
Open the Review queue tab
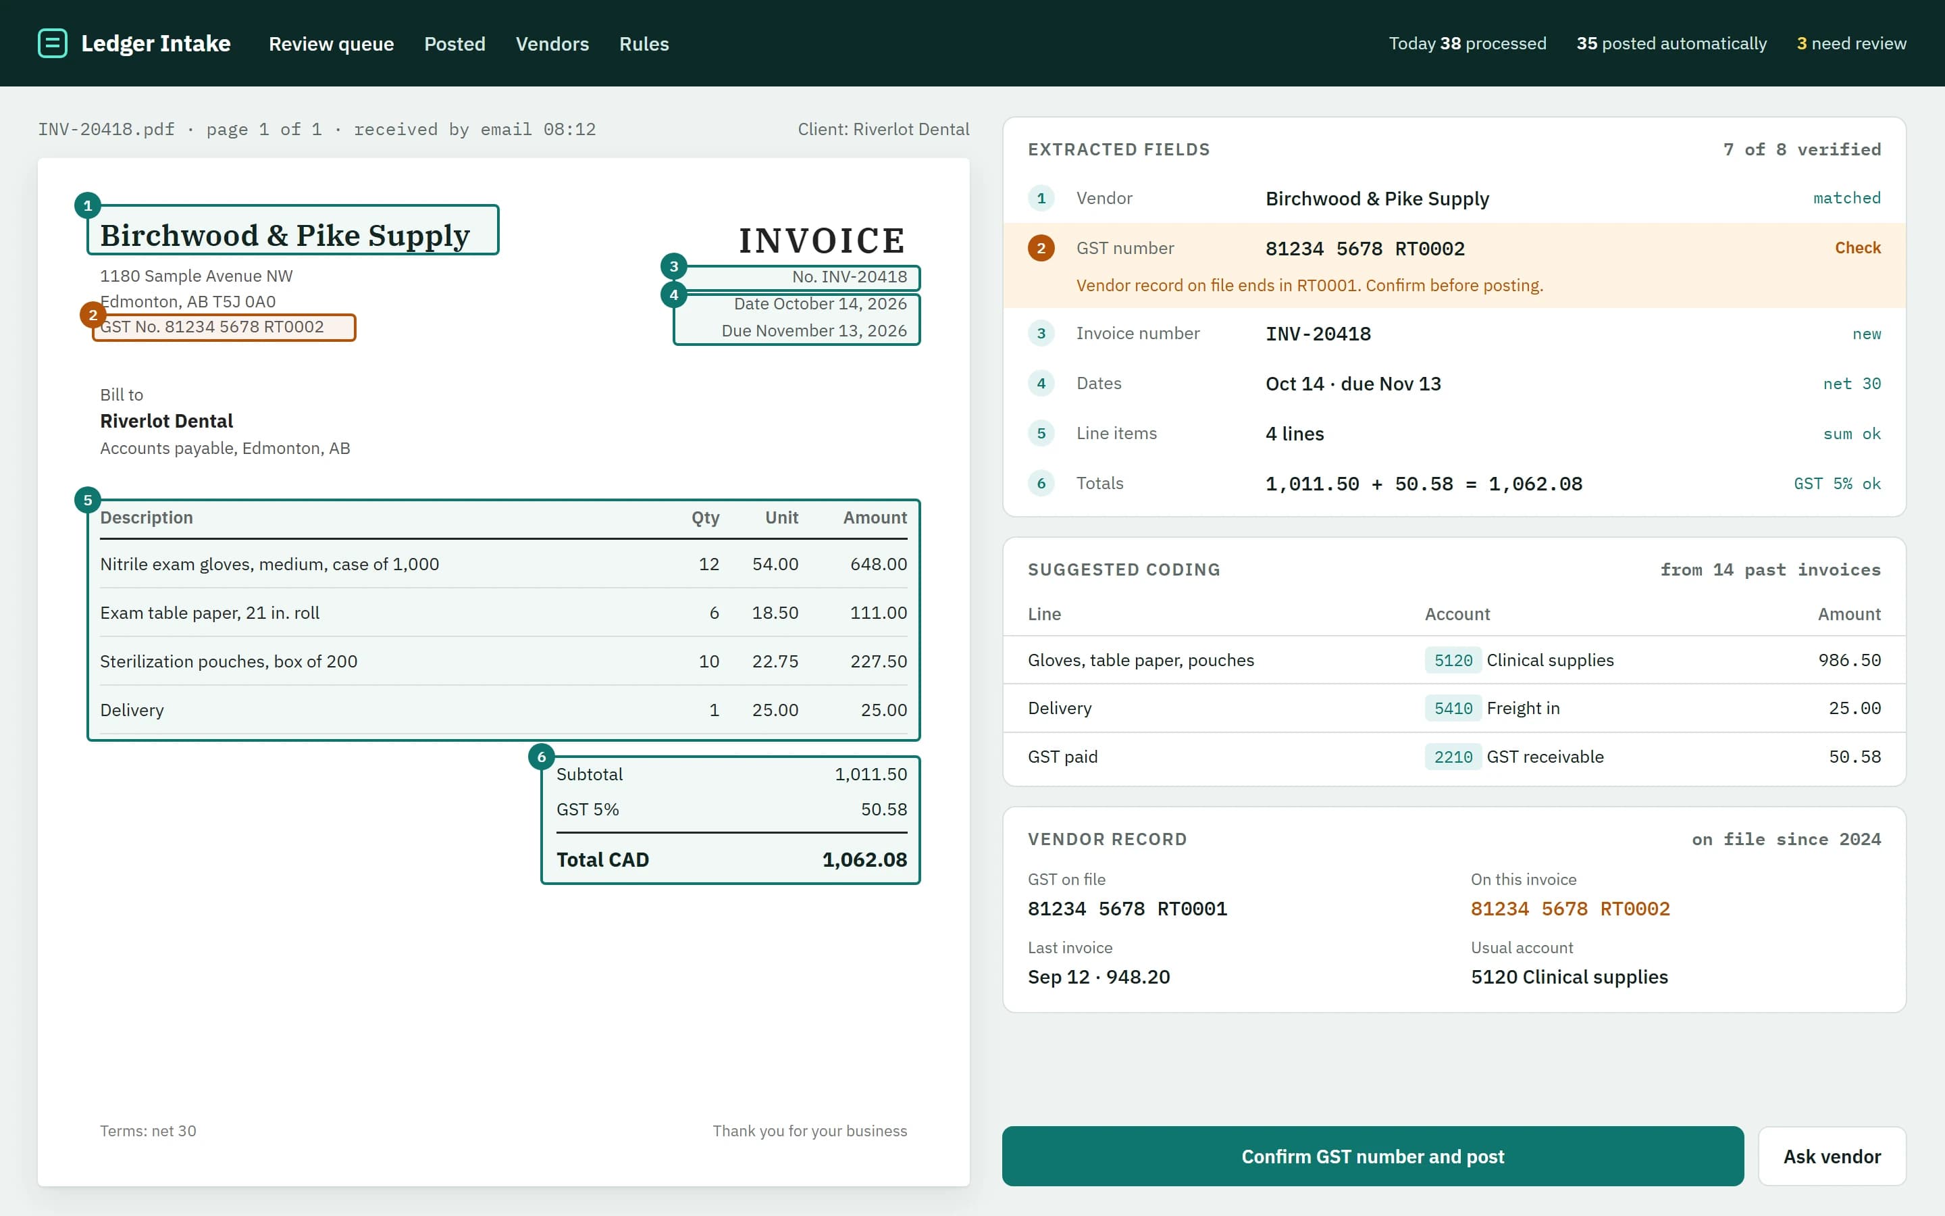click(331, 43)
